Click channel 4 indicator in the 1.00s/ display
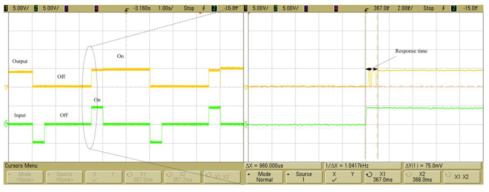The image size is (489, 192). 96,8
